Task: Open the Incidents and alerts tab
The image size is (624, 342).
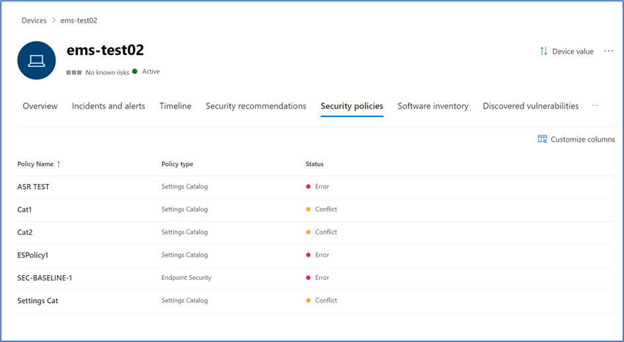Action: coord(108,106)
